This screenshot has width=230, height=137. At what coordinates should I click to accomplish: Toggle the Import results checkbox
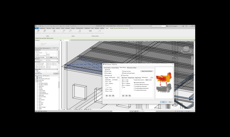105,71
